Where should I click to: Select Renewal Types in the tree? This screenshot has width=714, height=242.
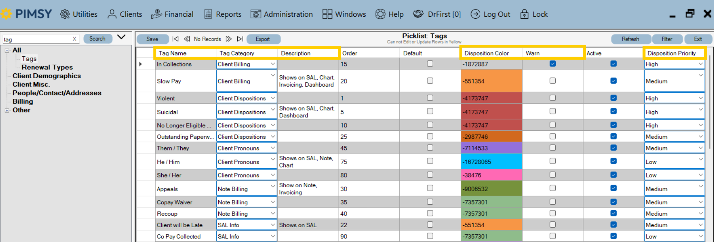pyautogui.click(x=47, y=67)
